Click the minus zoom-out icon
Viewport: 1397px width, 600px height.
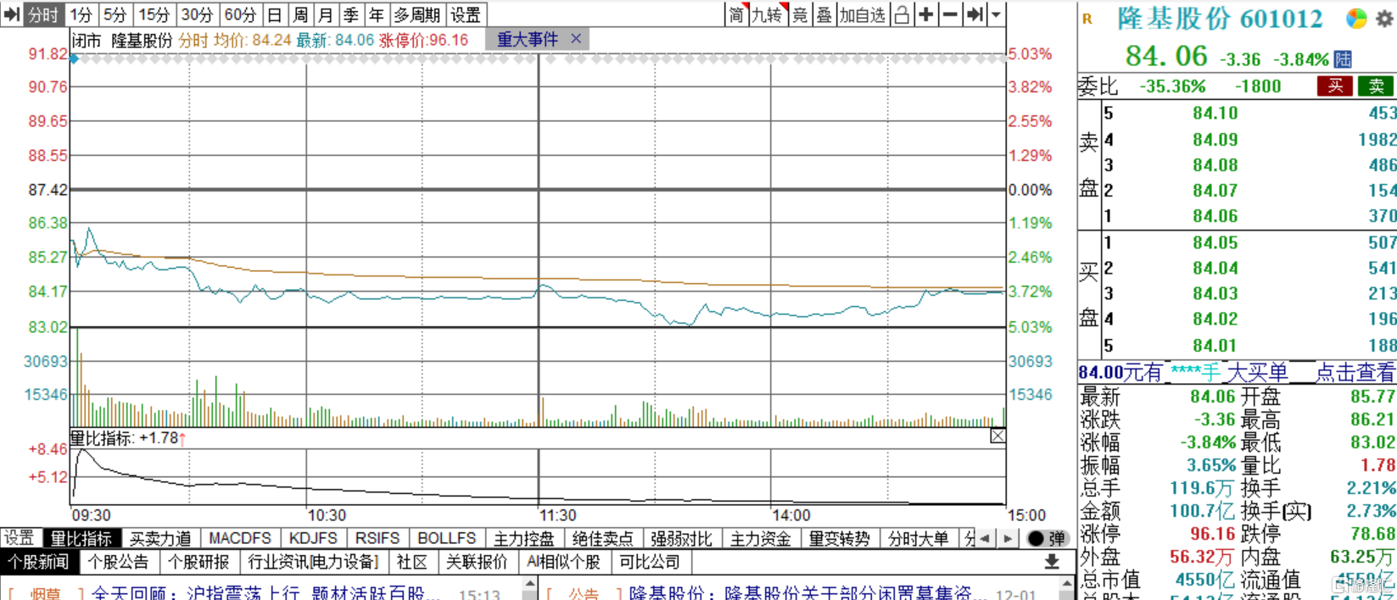[951, 14]
